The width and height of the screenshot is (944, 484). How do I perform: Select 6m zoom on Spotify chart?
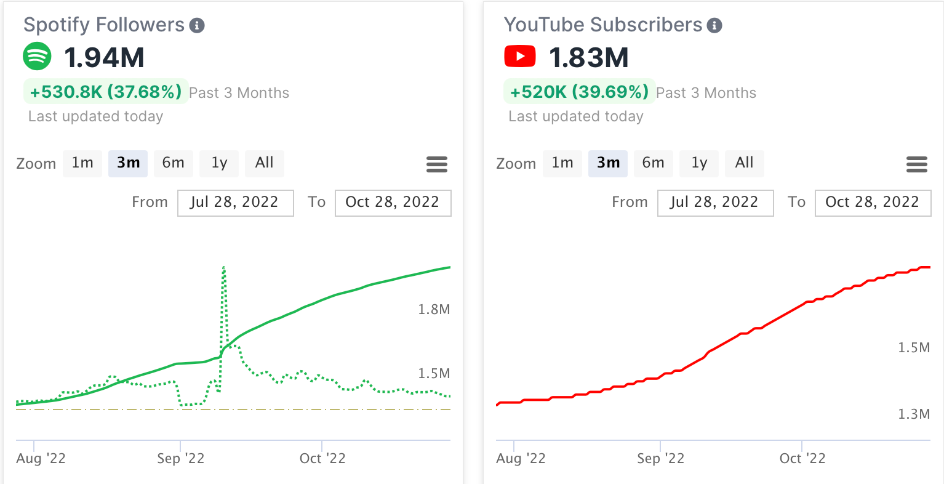pos(173,163)
